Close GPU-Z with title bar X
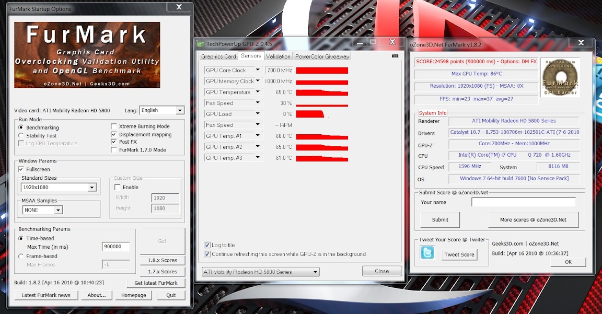 click(392, 42)
